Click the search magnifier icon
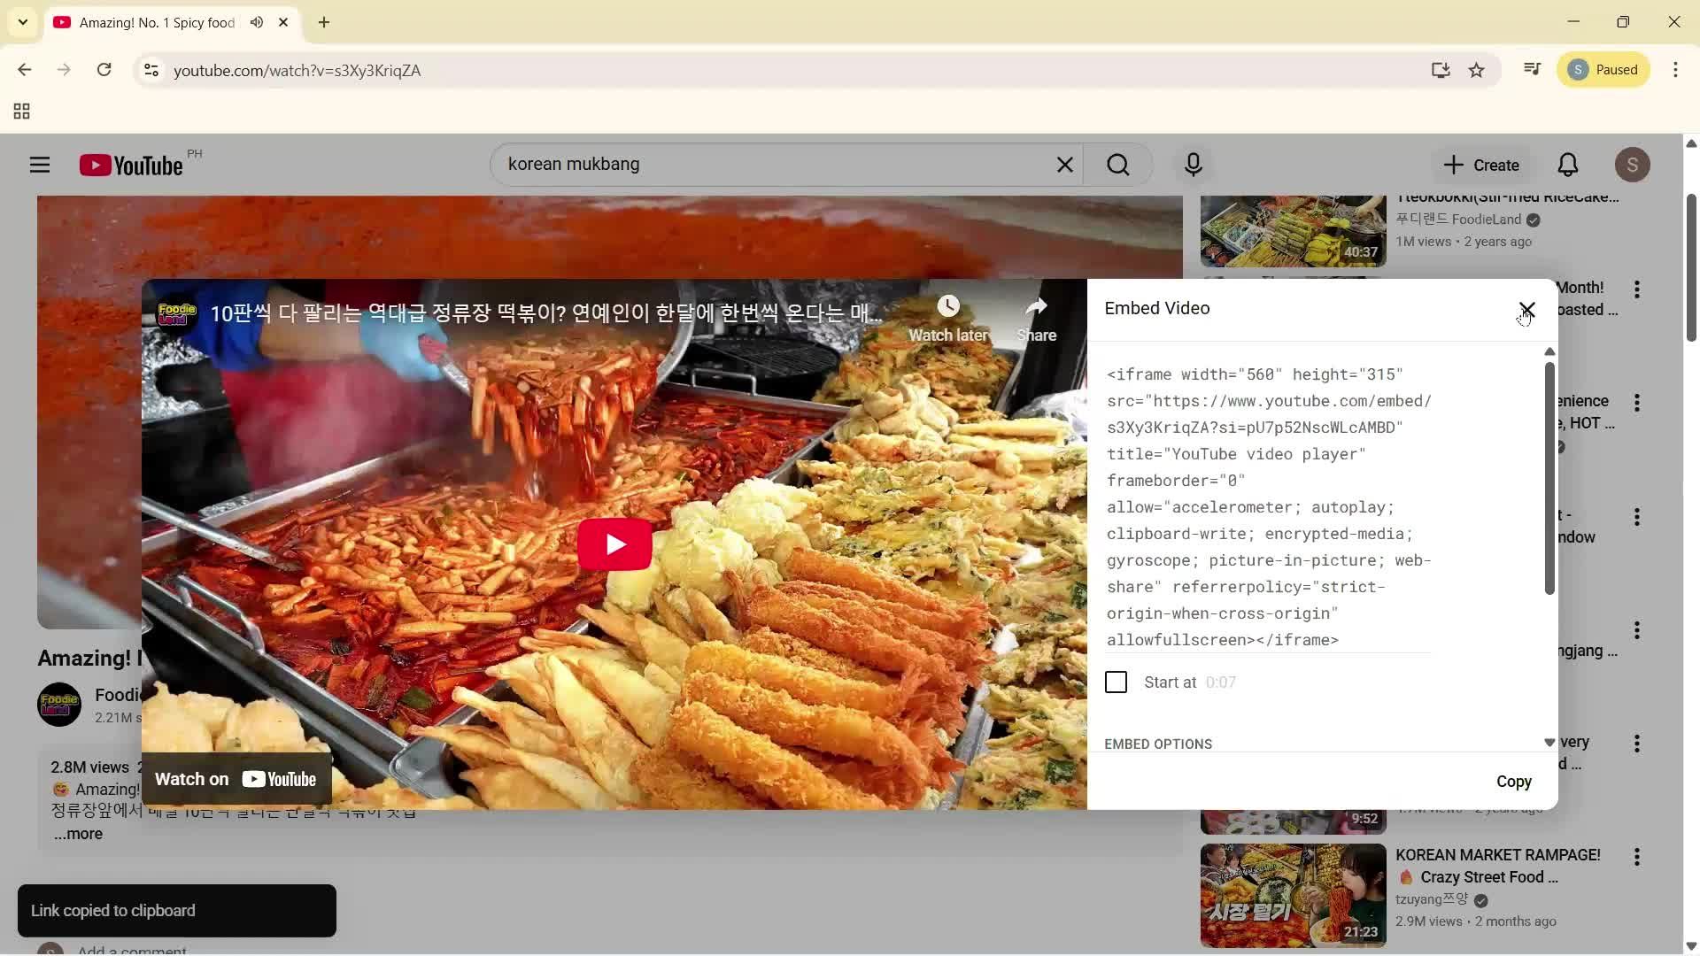1700x956 pixels. [1117, 164]
